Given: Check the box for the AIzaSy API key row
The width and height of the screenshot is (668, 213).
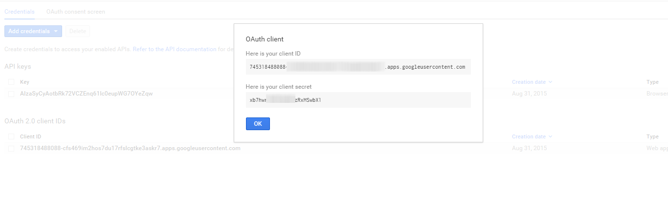Looking at the screenshot, I should click(11, 94).
